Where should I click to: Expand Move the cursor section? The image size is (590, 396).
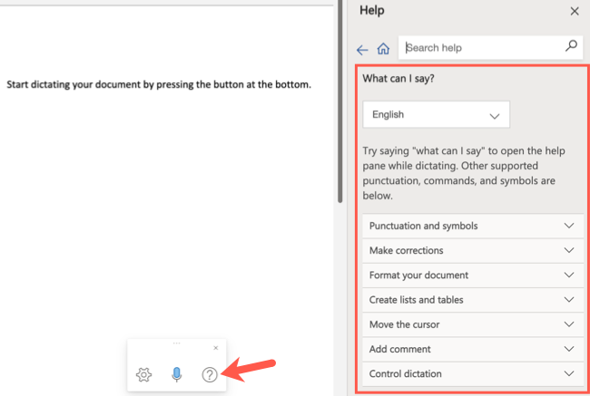point(472,324)
